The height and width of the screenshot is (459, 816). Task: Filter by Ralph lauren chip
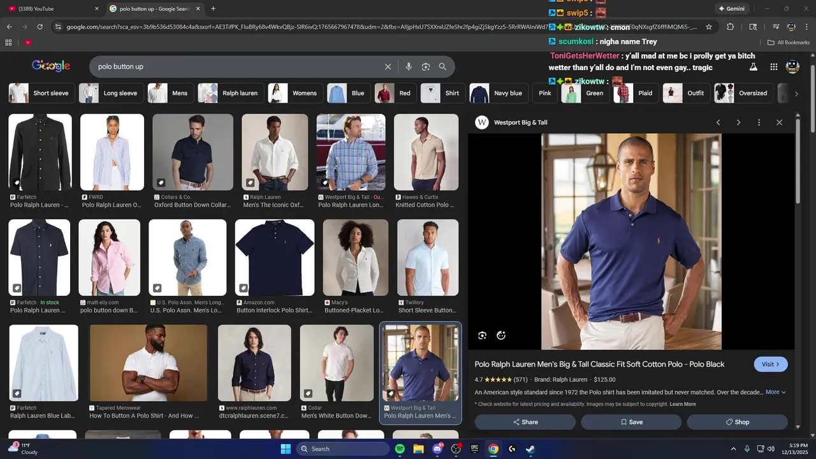click(229, 93)
